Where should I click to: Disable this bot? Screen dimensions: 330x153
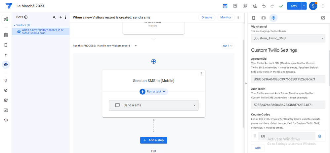(x=207, y=17)
